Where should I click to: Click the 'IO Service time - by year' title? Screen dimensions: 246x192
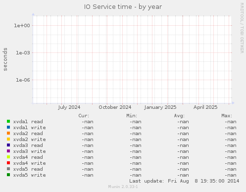tap(123, 7)
